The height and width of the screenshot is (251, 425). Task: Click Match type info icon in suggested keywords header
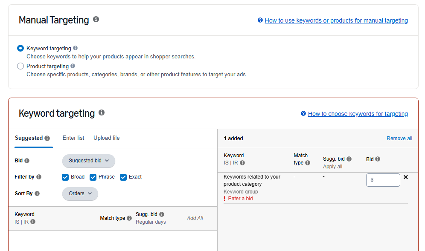129,218
